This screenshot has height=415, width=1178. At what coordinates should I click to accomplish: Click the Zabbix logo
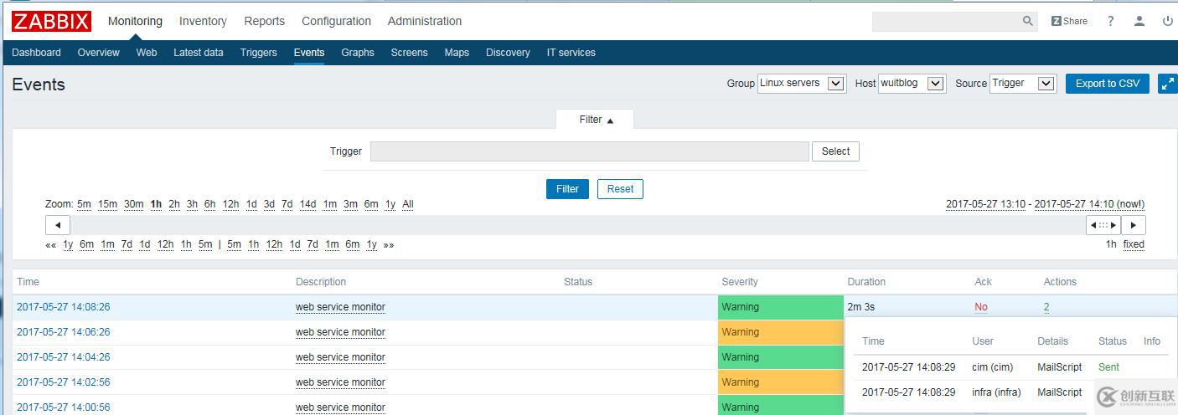(x=51, y=21)
